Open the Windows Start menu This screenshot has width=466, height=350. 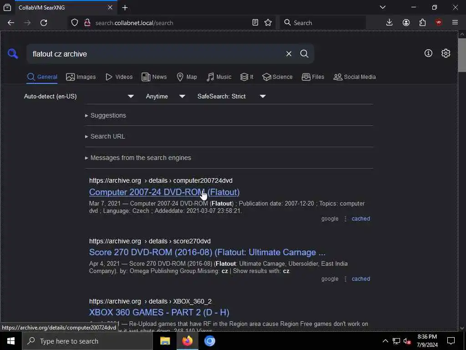(11, 341)
